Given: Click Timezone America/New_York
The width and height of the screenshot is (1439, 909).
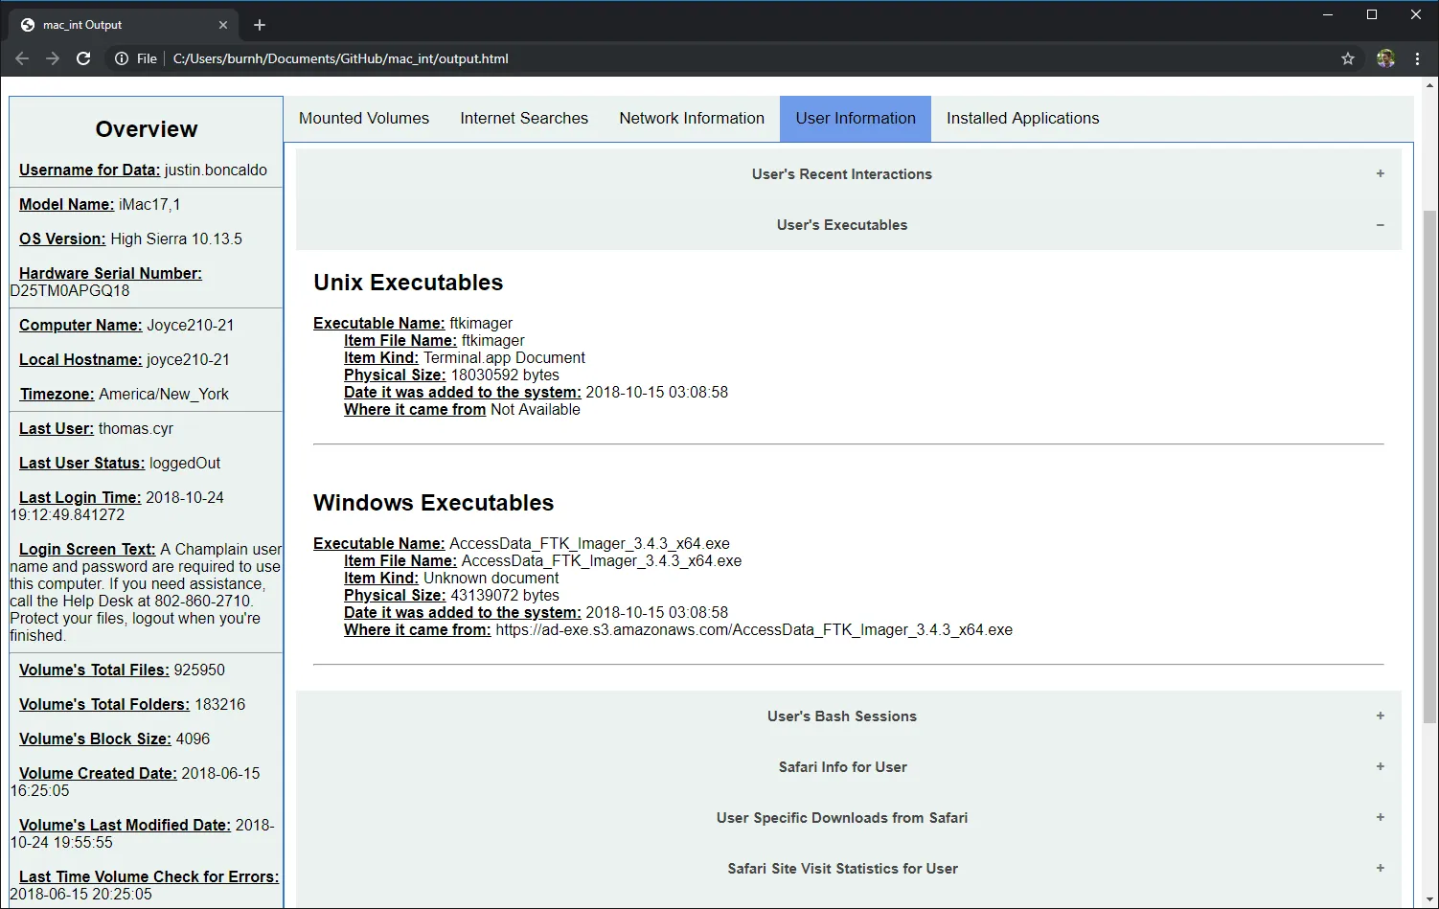Looking at the screenshot, I should tap(164, 395).
